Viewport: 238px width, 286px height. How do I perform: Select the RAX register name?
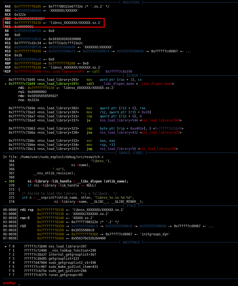8,7
